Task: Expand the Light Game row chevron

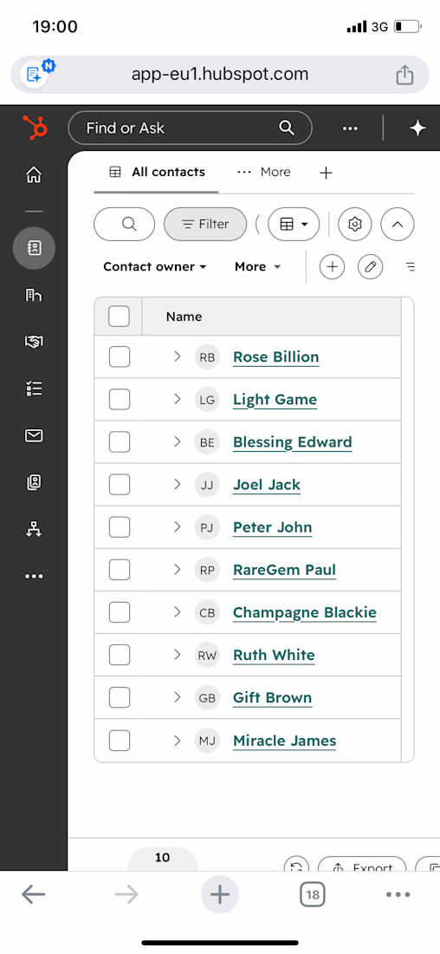Action: (178, 399)
